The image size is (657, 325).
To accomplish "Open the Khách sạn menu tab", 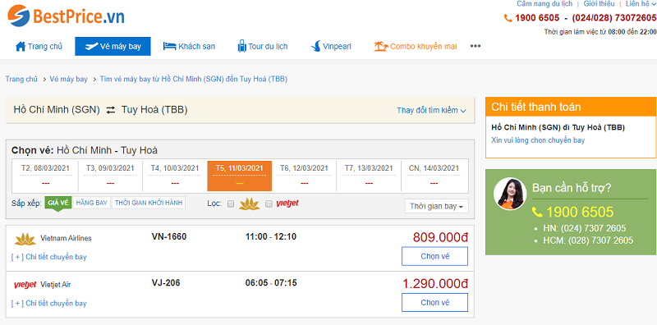I will (189, 46).
